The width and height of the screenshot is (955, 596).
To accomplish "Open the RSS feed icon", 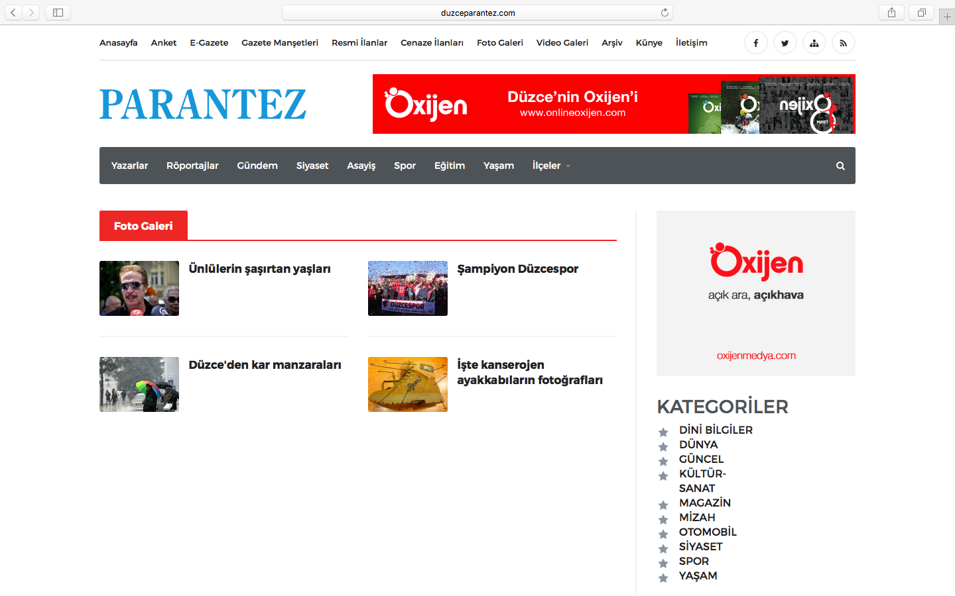I will (x=843, y=43).
